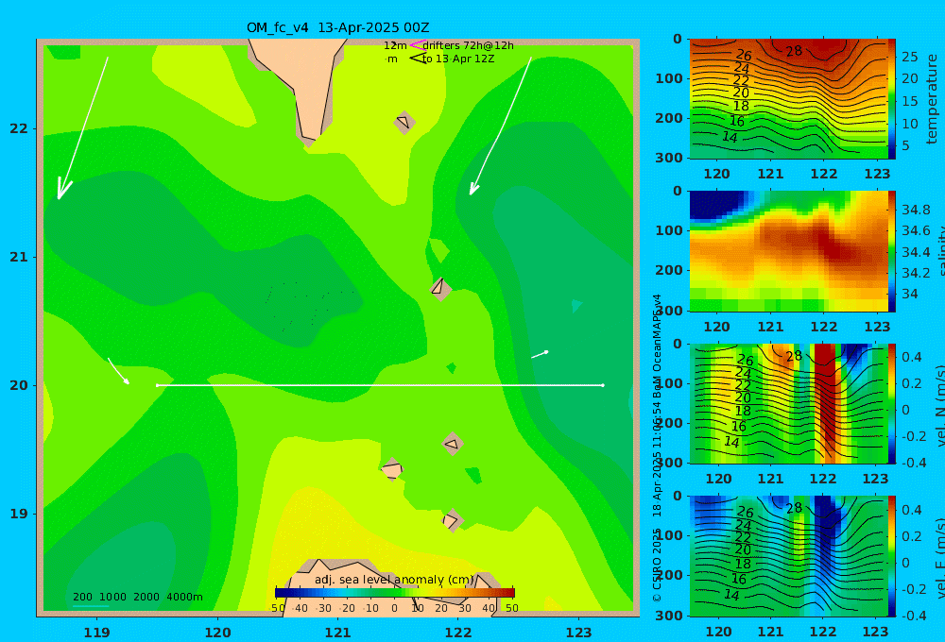
Task: Click the salinity panel colorbar
Action: (892, 251)
